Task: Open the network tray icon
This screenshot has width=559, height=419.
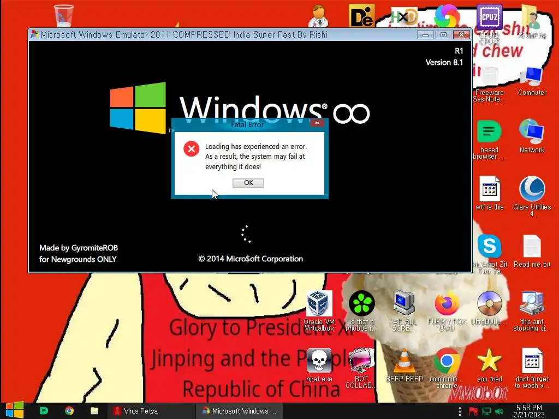Action: point(486,411)
